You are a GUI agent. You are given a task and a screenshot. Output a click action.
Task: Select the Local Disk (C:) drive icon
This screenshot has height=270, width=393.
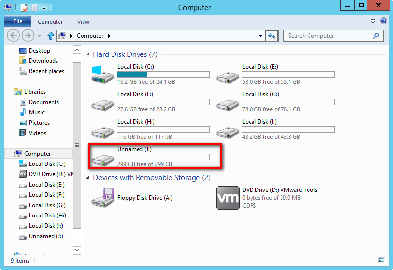click(103, 75)
